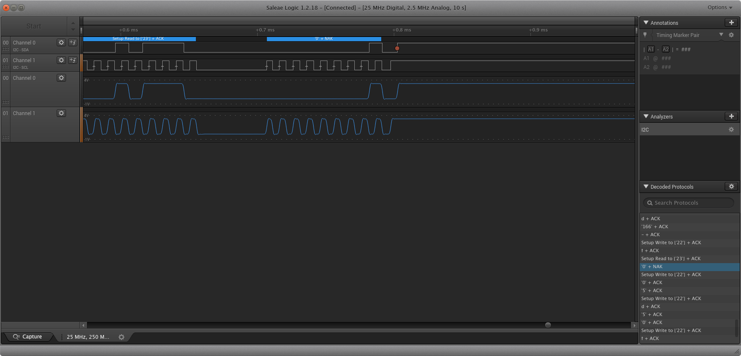Collapse the Annotations panel

pos(646,23)
